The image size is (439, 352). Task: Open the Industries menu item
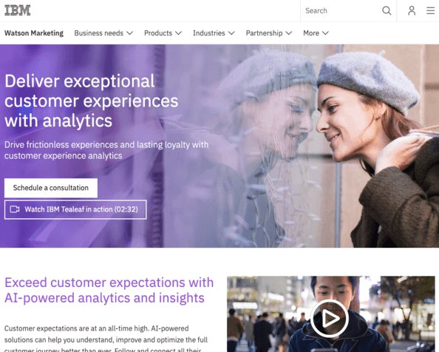[x=214, y=33]
